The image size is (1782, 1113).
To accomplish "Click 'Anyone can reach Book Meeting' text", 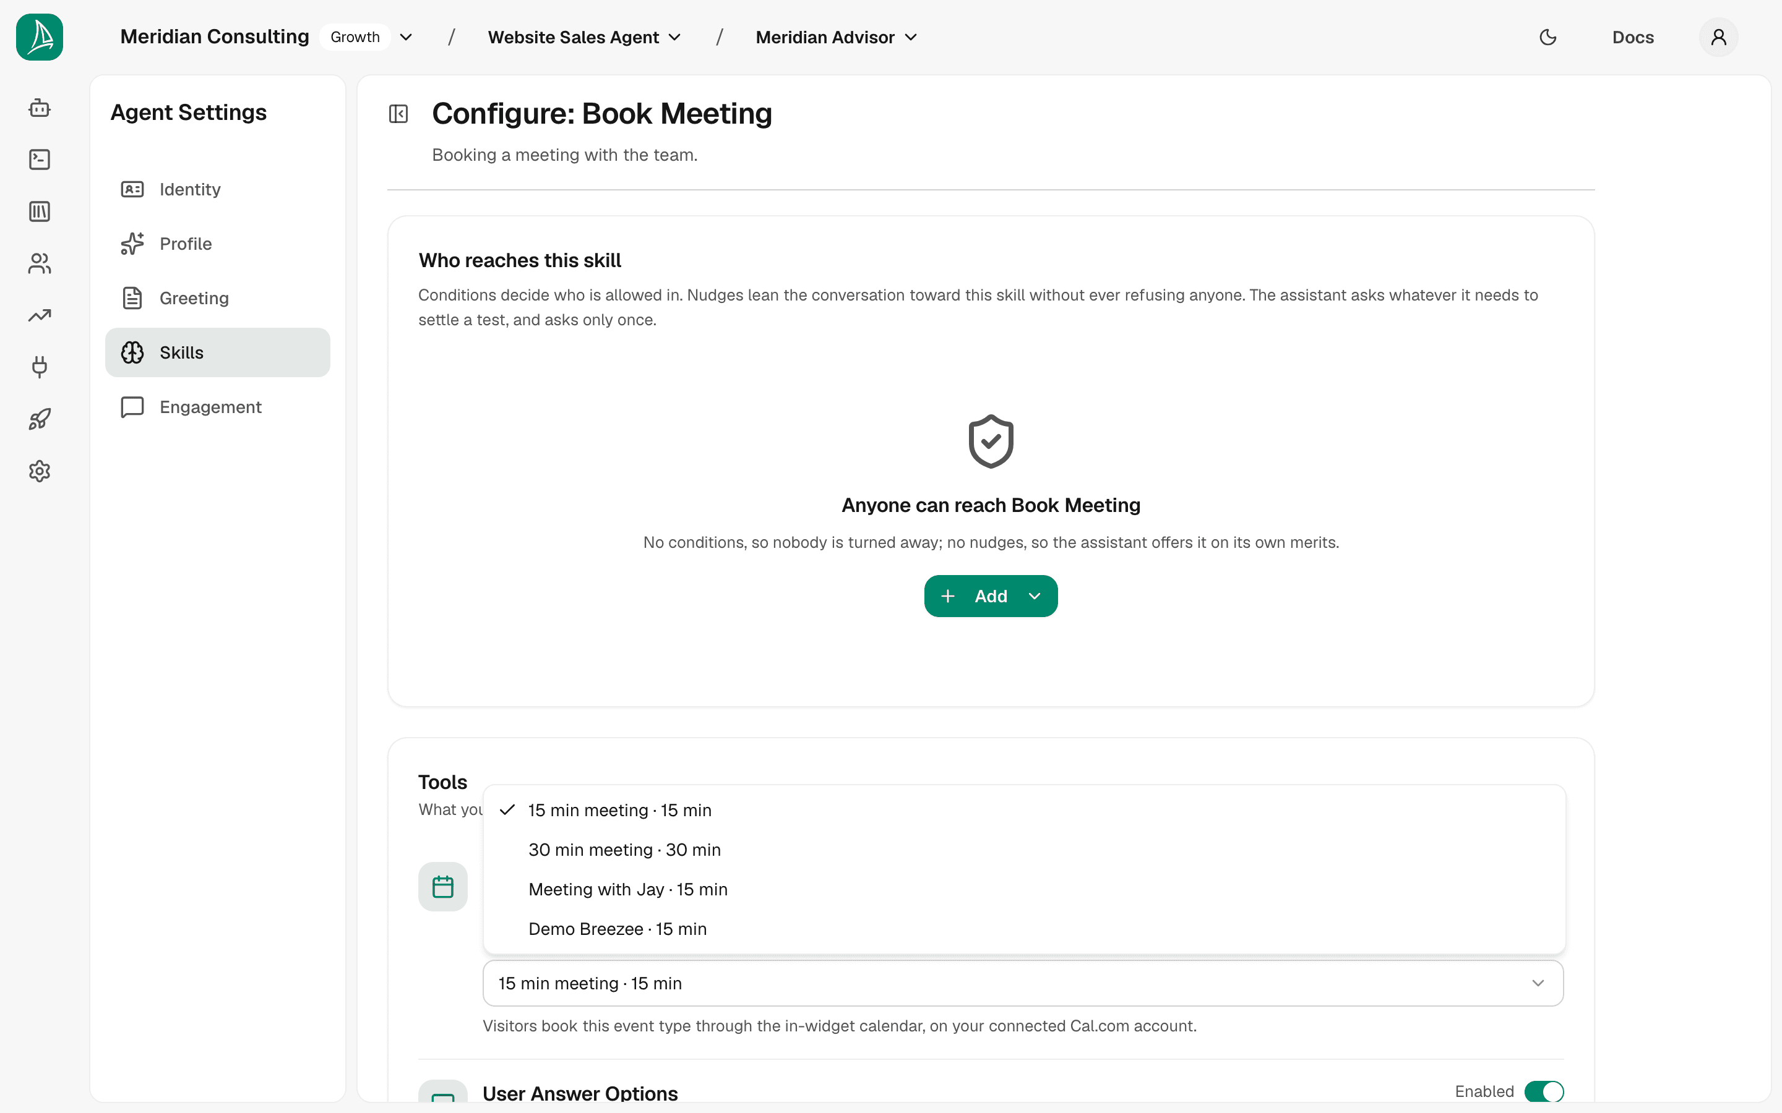I will pos(991,505).
